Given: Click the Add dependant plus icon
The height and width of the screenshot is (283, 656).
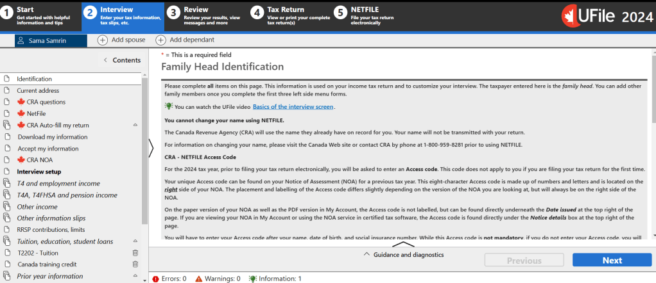Looking at the screenshot, I should 160,40.
